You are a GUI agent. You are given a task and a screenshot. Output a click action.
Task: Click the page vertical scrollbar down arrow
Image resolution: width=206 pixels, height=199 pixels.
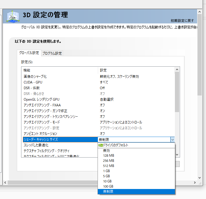click(x=199, y=178)
